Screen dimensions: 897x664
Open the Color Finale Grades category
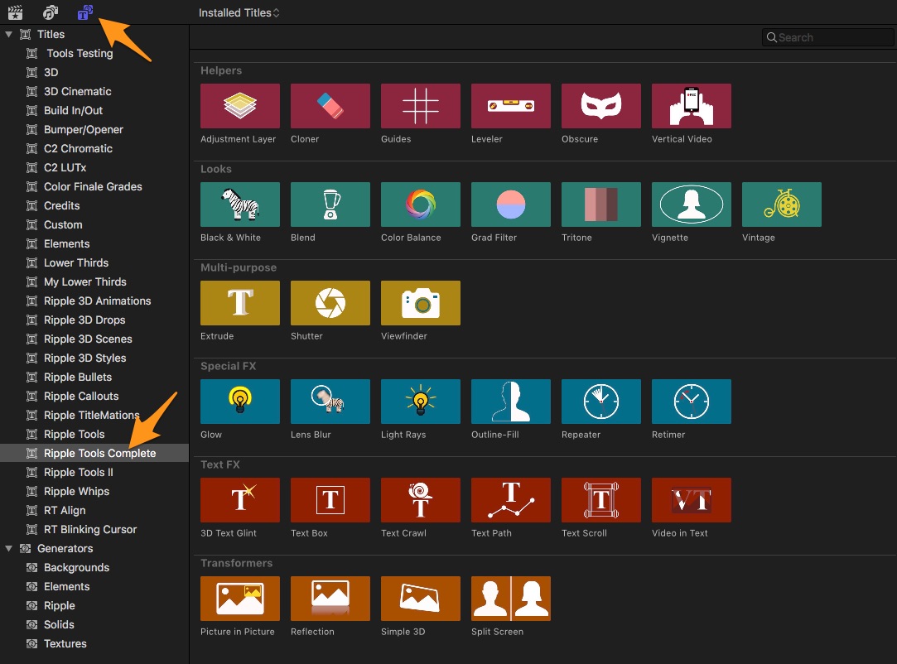pyautogui.click(x=94, y=186)
